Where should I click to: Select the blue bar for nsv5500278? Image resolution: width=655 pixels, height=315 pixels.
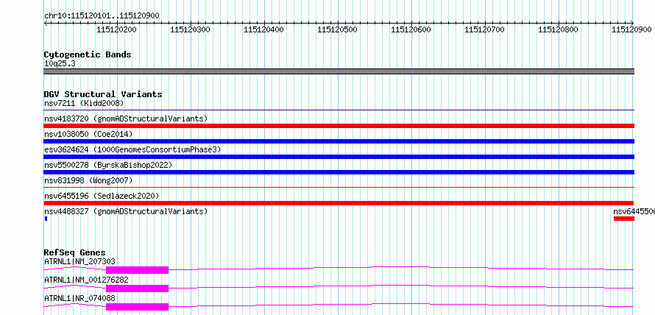(x=339, y=172)
